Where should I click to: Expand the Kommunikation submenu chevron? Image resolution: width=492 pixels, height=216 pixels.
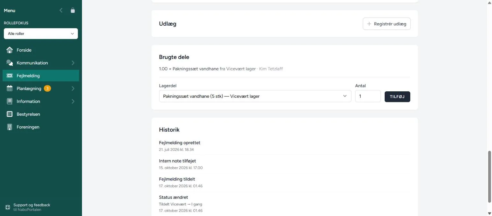(x=73, y=63)
